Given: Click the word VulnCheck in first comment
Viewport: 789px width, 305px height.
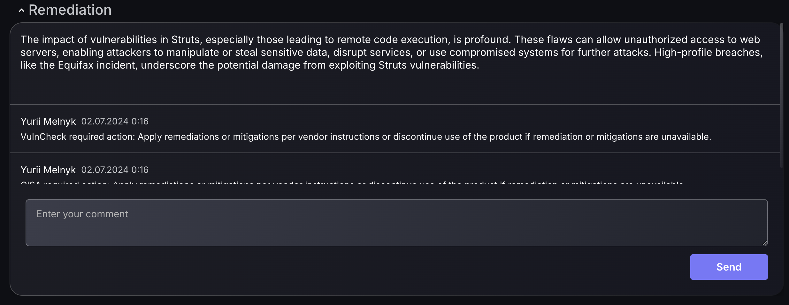Looking at the screenshot, I should click(x=43, y=137).
